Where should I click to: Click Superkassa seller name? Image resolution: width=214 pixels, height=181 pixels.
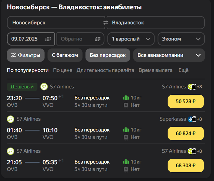click(173, 119)
